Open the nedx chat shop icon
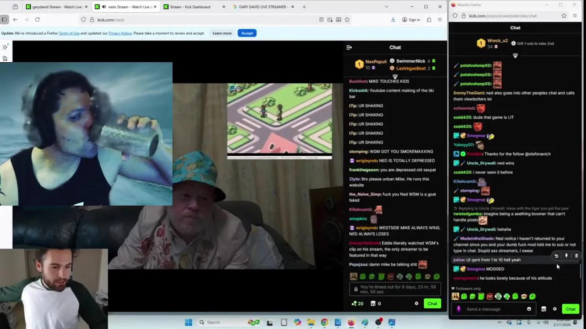586x329 pixels. (373, 304)
